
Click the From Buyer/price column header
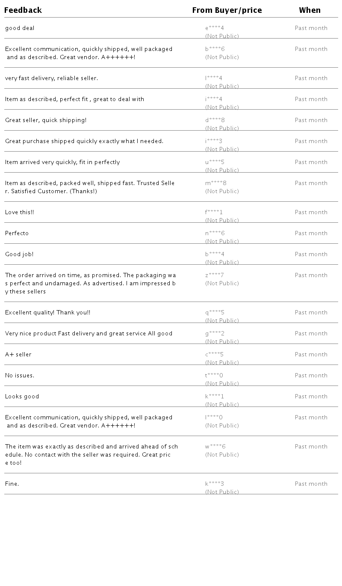(x=227, y=10)
